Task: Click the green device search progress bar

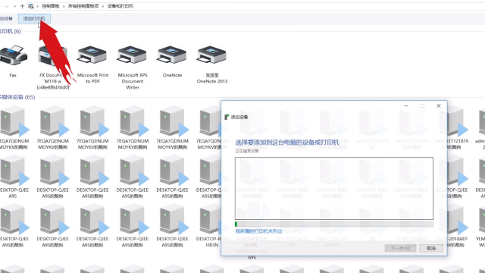Action: [x=334, y=224]
